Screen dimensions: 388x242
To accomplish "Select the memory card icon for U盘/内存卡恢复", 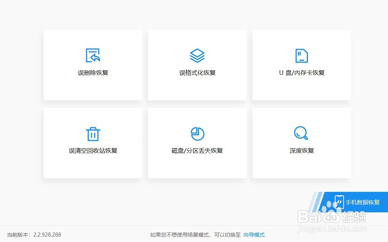I will point(301,55).
